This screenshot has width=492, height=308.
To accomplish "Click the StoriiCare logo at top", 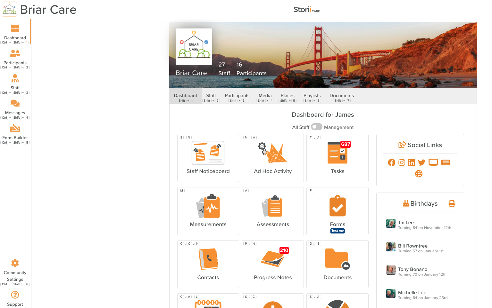I will click(306, 10).
